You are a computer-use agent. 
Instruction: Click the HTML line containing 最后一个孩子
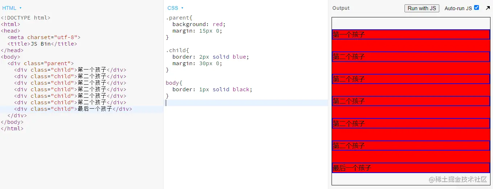[73, 109]
